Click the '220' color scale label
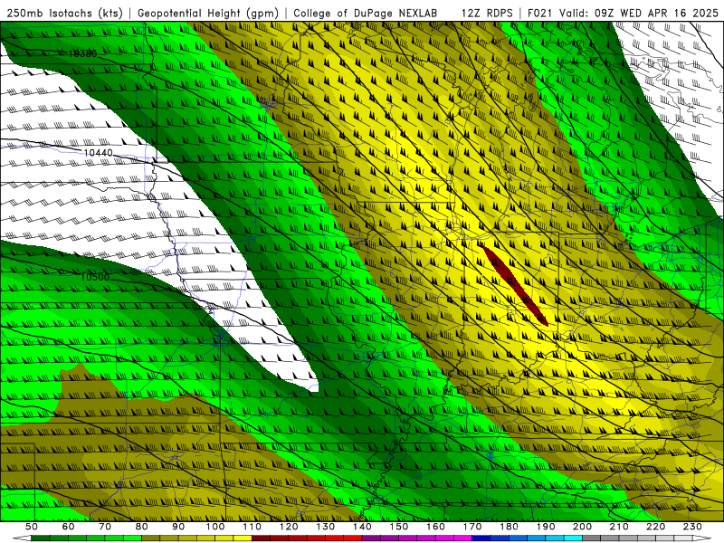 656,527
